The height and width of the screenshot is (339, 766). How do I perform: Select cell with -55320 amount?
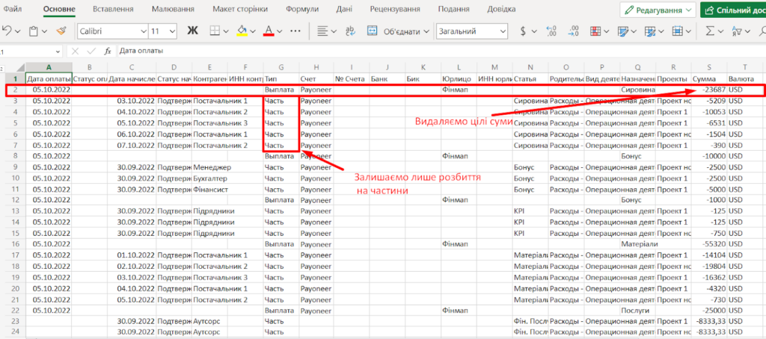tap(709, 243)
